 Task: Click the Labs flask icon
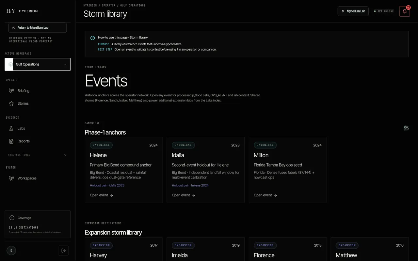tap(11, 129)
